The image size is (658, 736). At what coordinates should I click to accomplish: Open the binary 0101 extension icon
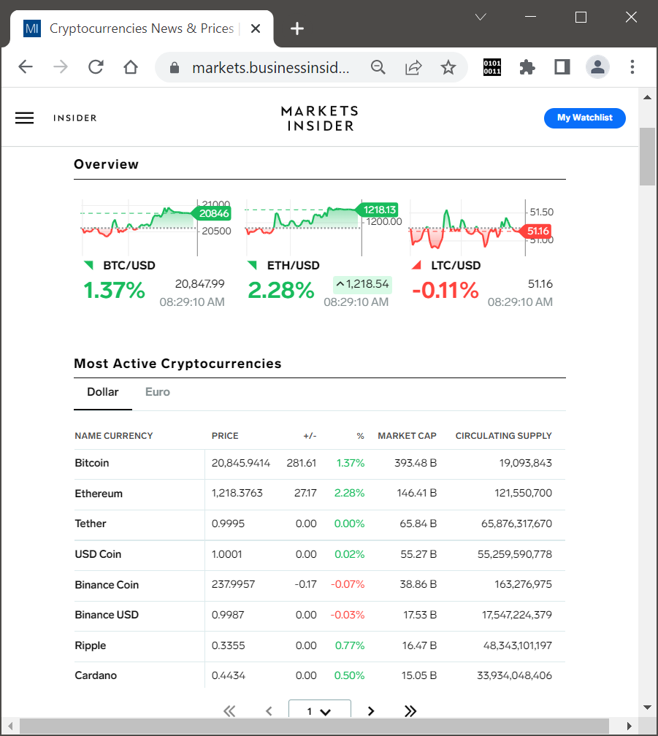click(492, 67)
